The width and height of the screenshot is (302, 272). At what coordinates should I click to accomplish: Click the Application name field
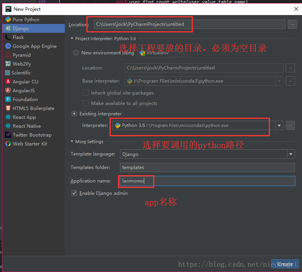pyautogui.click(x=207, y=181)
